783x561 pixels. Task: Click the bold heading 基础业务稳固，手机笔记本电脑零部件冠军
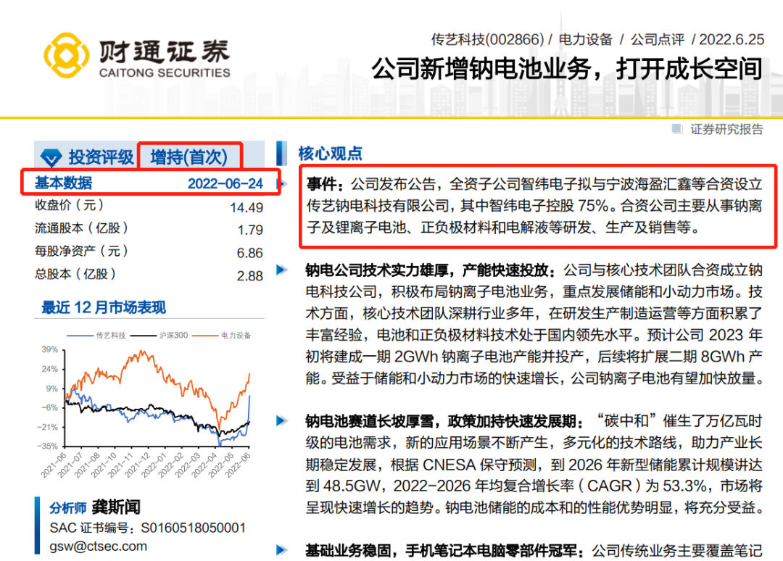[x=444, y=551]
